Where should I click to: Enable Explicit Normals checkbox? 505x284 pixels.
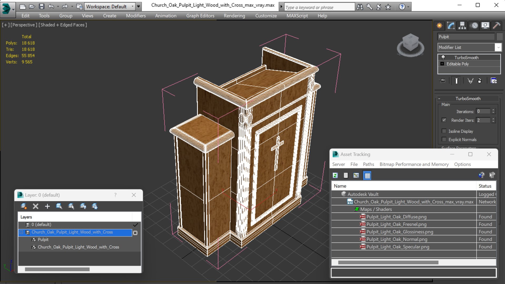[x=444, y=139]
